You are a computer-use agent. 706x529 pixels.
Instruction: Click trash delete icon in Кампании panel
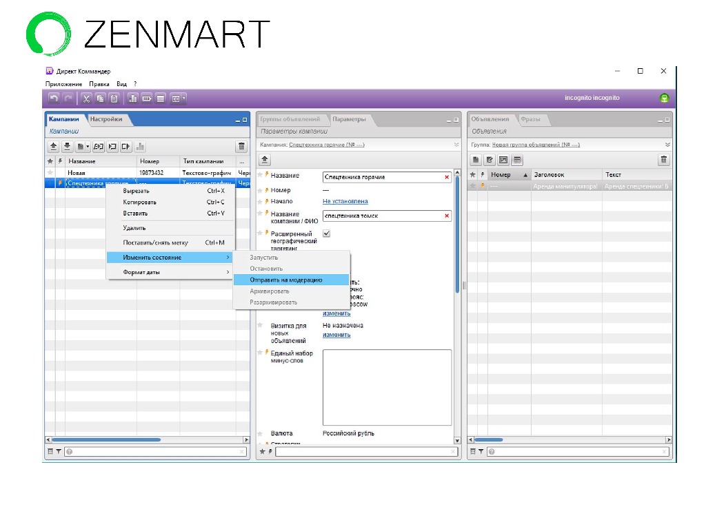241,146
